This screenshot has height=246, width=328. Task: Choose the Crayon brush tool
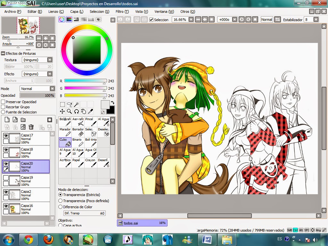pyautogui.click(x=91, y=163)
